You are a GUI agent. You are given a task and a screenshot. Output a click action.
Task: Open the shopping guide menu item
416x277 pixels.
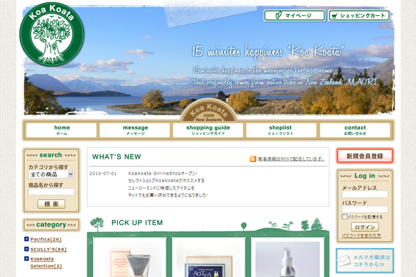pyautogui.click(x=208, y=130)
